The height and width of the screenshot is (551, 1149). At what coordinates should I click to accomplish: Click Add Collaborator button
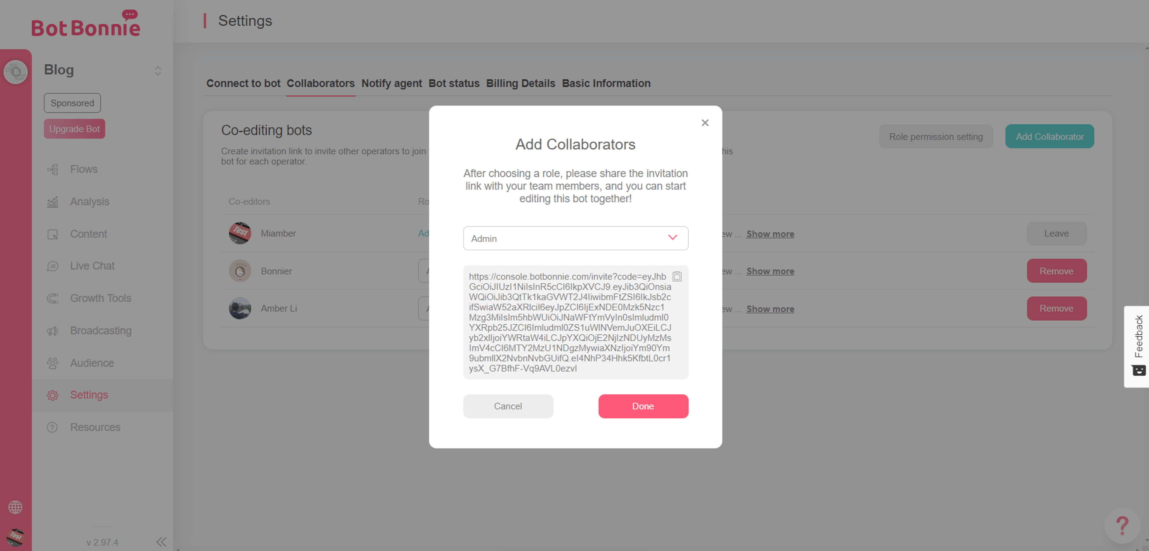click(1049, 136)
